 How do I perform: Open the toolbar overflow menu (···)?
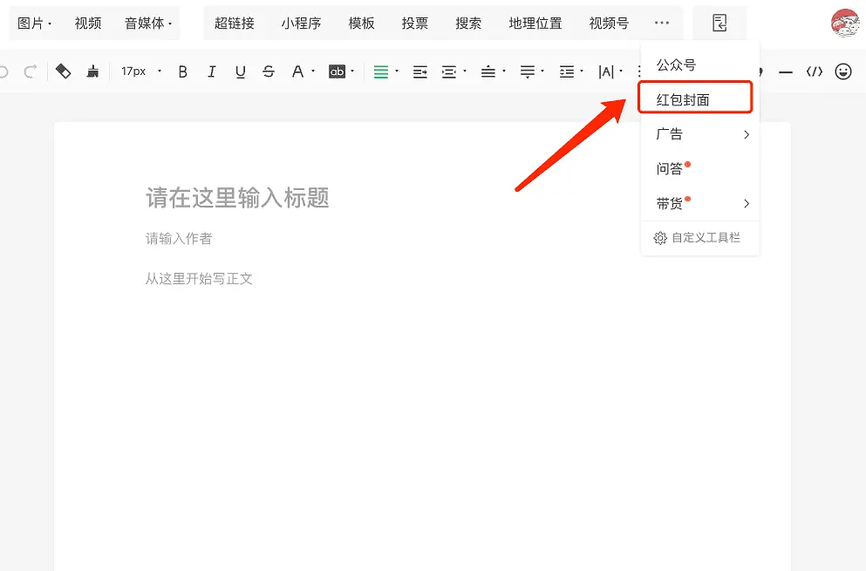coord(661,24)
